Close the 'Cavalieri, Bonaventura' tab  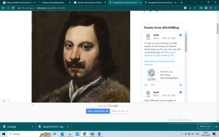(105, 3)
